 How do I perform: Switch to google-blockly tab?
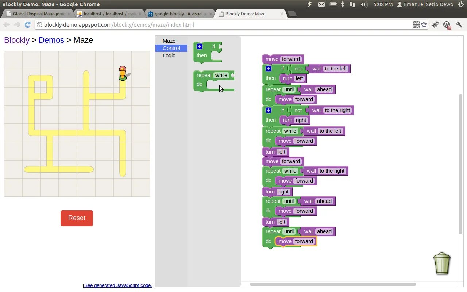[180, 14]
